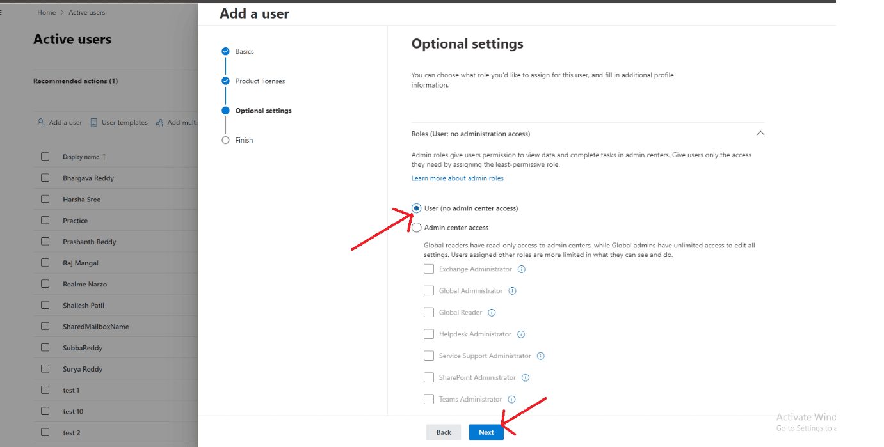Select User (no admin center access) option
The height and width of the screenshot is (447, 884).
tap(417, 208)
